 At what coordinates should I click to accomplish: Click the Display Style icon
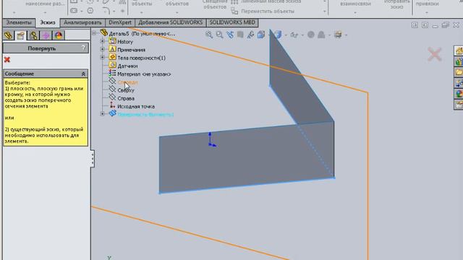coord(277,35)
